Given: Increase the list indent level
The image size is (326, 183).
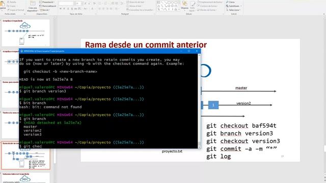Looking at the screenshot, I should pyautogui.click(x=117, y=4).
